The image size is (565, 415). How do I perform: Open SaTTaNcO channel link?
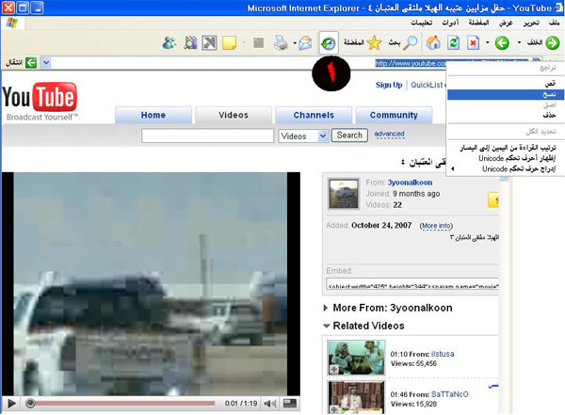coord(450,394)
